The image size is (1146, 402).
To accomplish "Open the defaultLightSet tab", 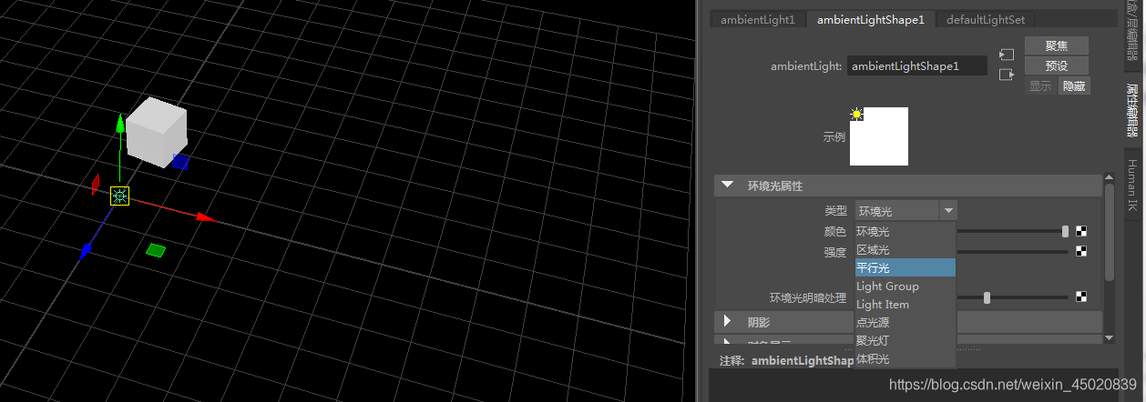I will click(x=984, y=19).
